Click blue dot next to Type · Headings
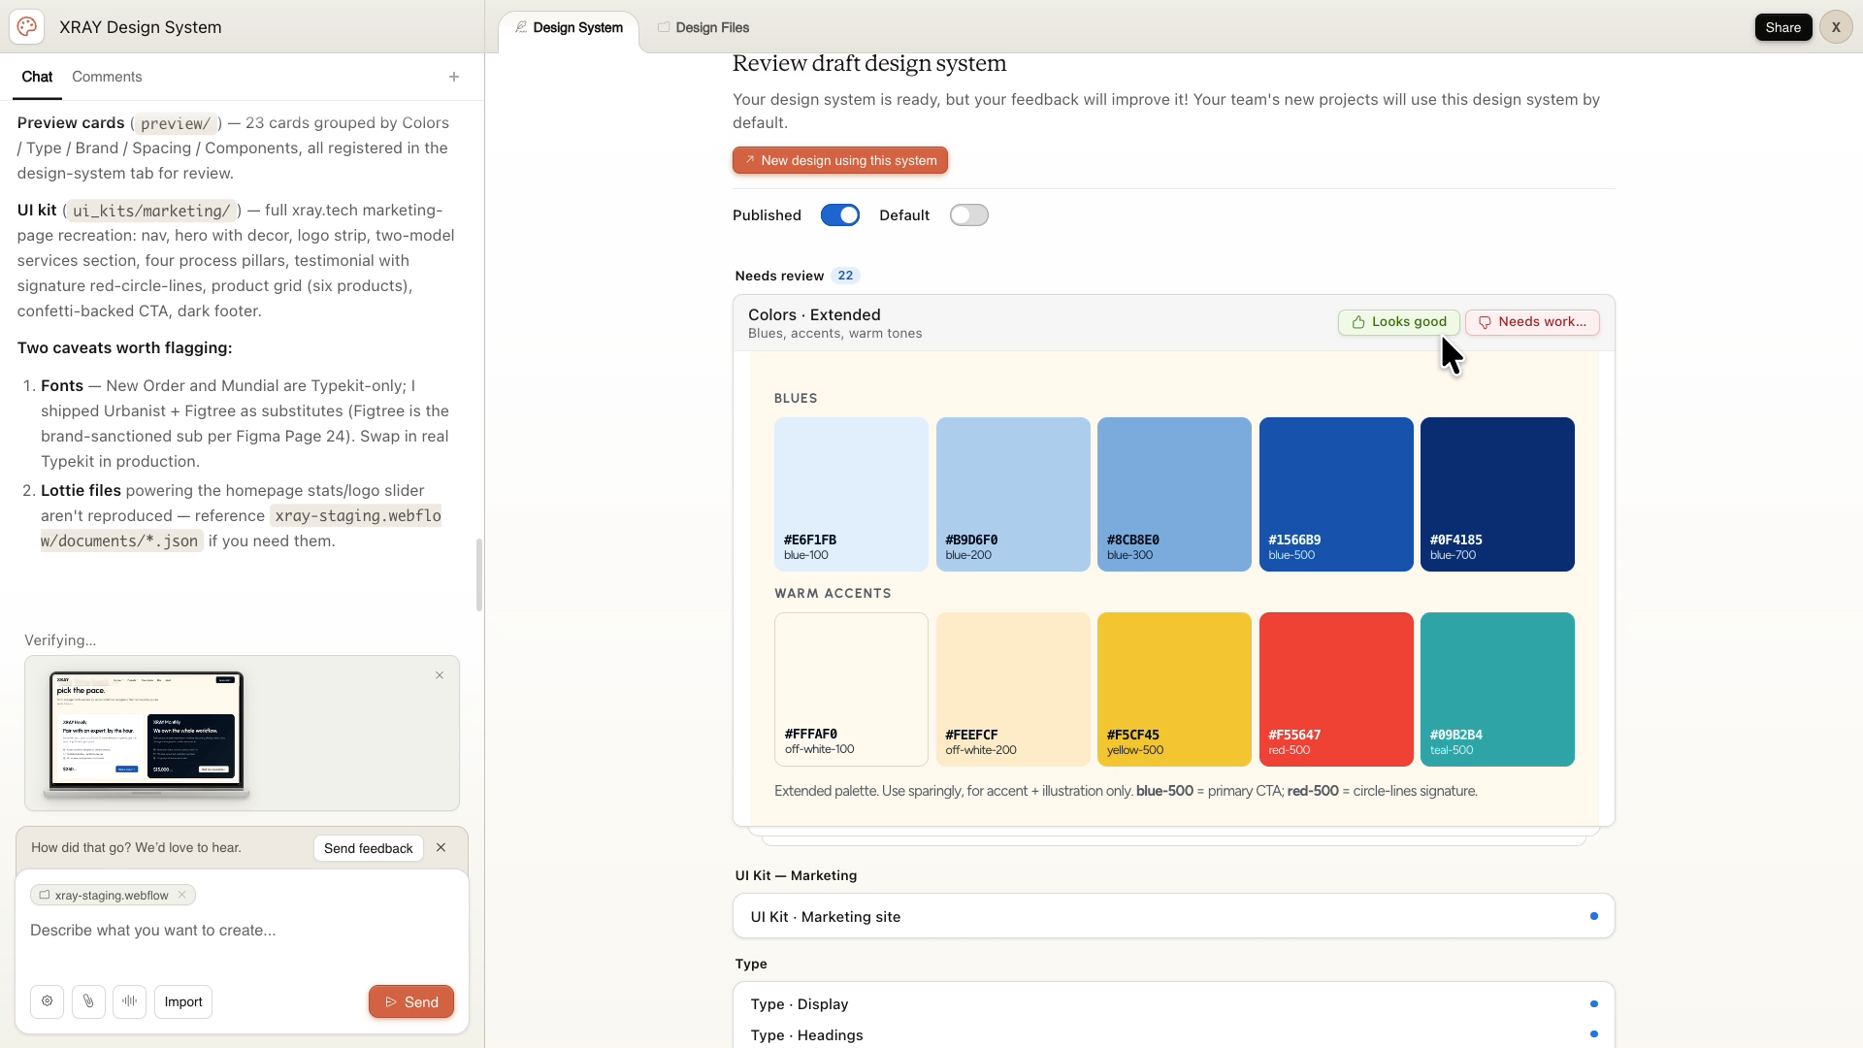 coord(1594,1034)
